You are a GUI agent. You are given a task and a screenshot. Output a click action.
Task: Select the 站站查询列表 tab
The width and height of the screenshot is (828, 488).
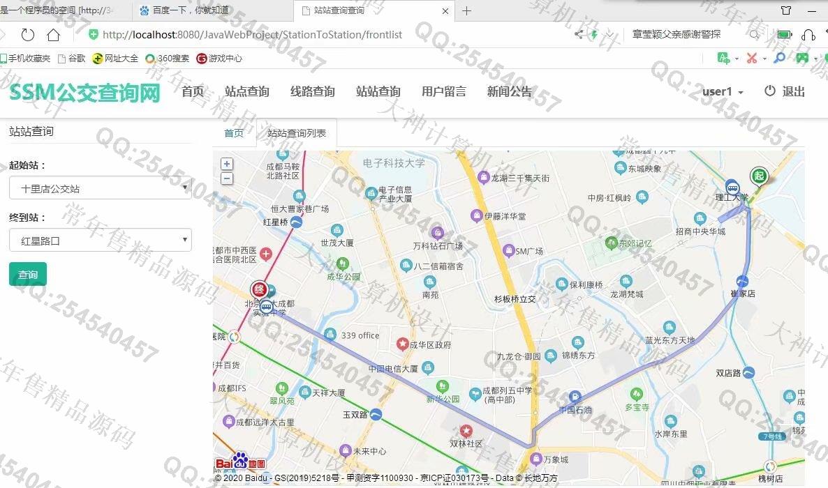click(x=297, y=133)
